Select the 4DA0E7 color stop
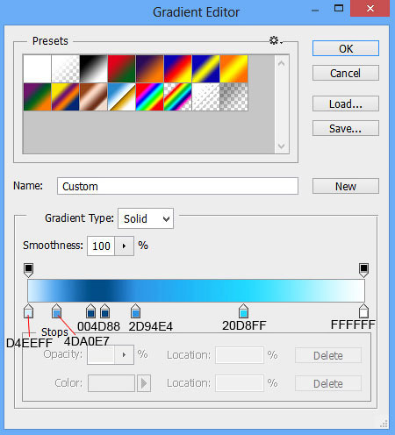 click(x=56, y=310)
